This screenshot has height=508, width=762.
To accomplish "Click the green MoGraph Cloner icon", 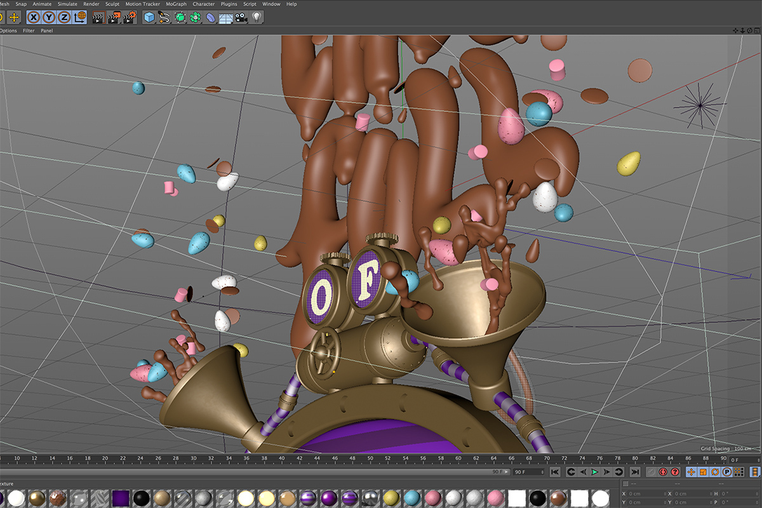I will [195, 18].
